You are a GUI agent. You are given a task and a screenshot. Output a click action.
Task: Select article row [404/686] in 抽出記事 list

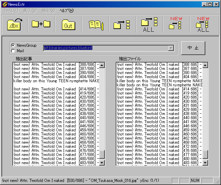[56, 77]
